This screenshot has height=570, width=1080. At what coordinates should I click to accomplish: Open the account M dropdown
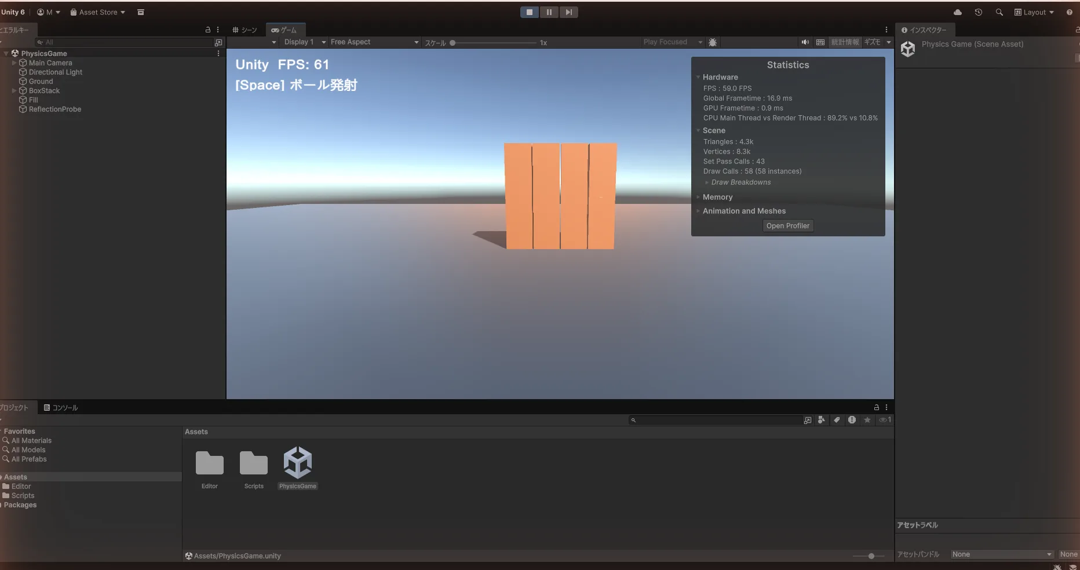coord(49,12)
